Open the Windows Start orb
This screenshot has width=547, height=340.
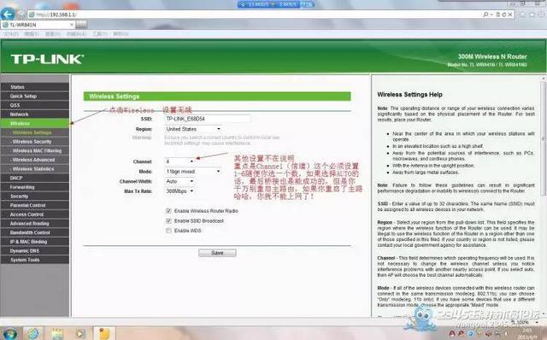(9, 333)
